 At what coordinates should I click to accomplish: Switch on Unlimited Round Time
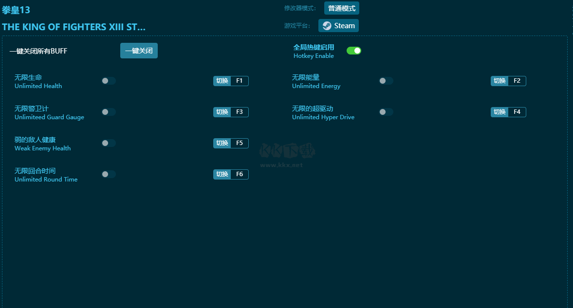pyautogui.click(x=109, y=174)
